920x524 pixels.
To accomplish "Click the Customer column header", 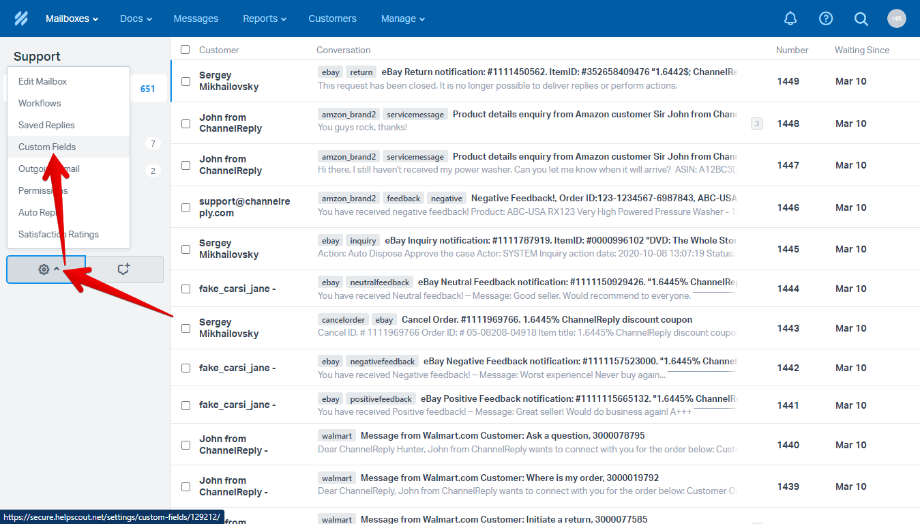I will 219,50.
